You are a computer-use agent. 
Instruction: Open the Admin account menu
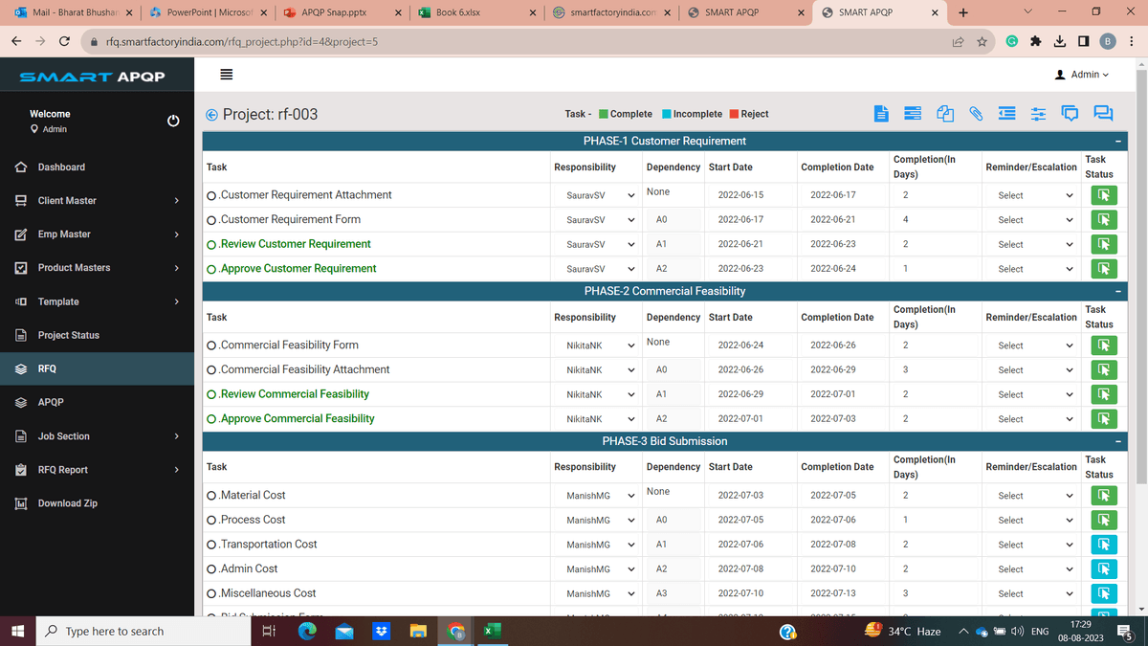pos(1084,73)
